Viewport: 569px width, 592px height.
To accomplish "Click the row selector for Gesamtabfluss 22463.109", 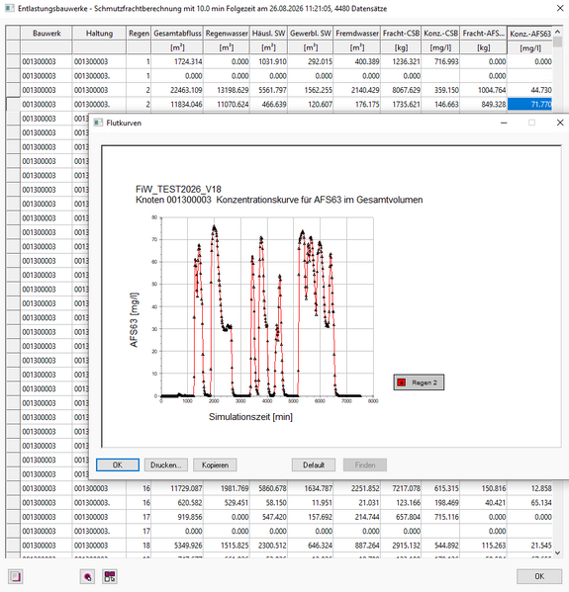I will click(x=13, y=90).
